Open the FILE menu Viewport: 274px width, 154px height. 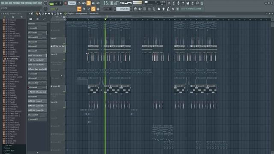[x=3, y=3]
